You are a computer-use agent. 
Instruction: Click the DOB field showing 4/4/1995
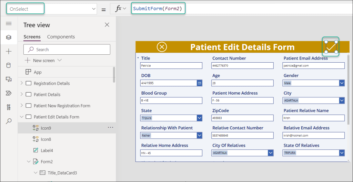(x=168, y=83)
